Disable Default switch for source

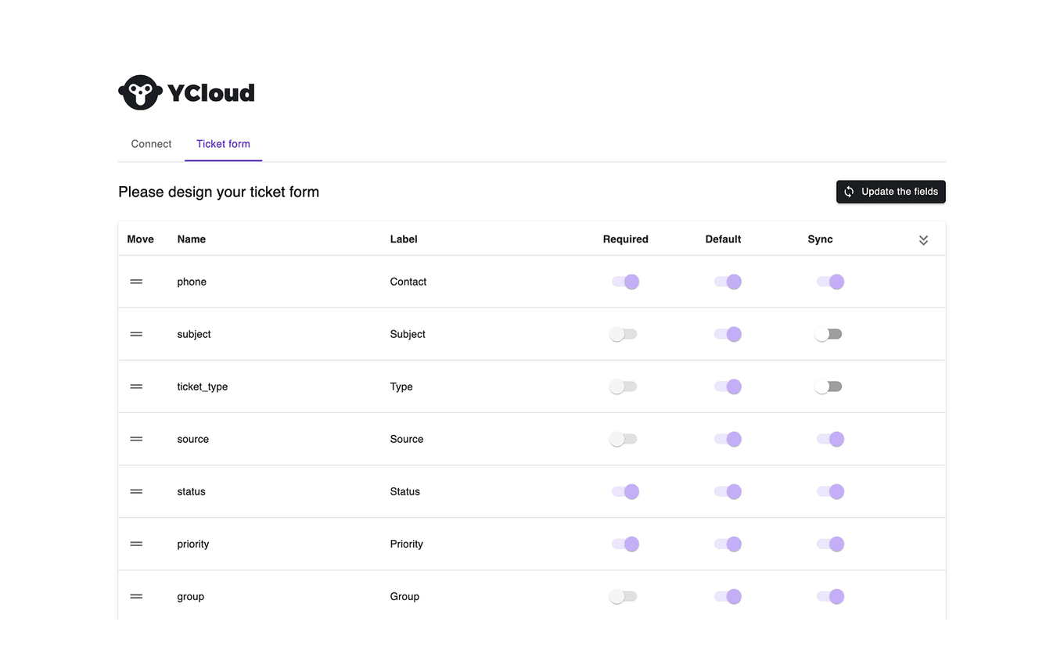point(728,439)
